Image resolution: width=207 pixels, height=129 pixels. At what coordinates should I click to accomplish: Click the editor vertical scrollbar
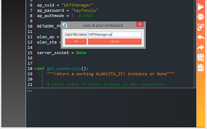click(x=195, y=44)
